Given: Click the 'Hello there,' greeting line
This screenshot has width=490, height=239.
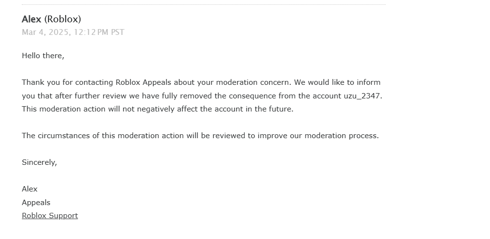Looking at the screenshot, I should [x=43, y=56].
